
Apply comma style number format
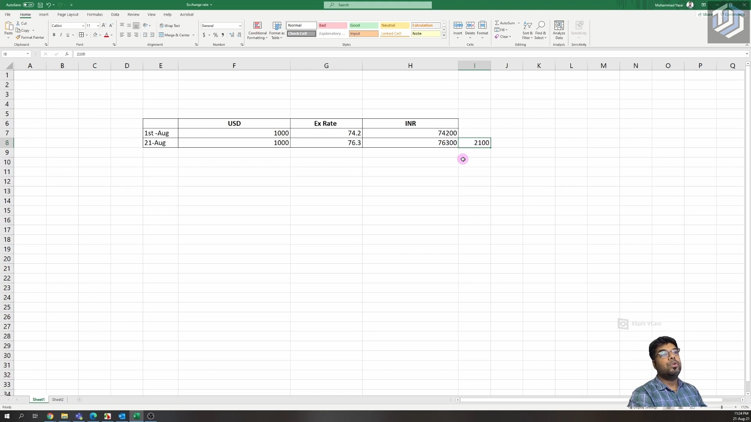pos(223,35)
